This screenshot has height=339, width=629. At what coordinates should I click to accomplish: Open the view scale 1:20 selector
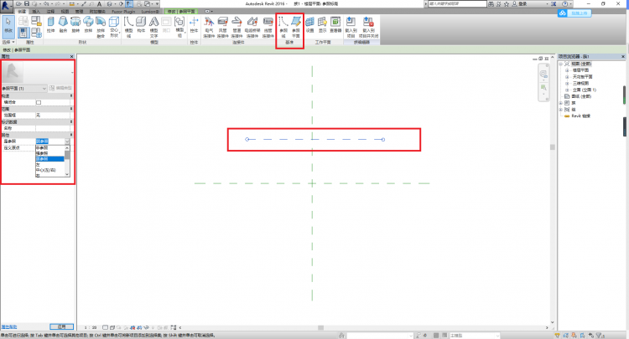tap(91, 327)
